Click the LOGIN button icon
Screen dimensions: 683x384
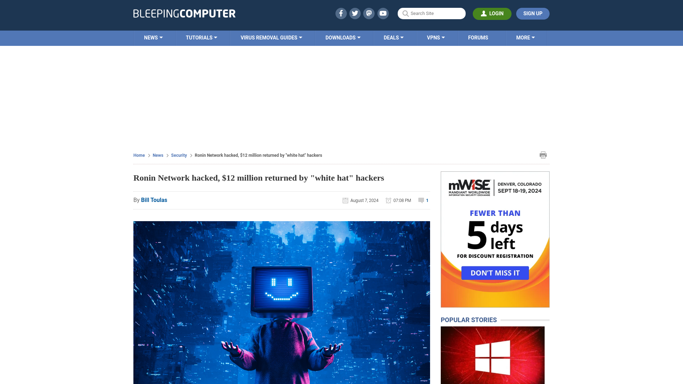pos(484,14)
